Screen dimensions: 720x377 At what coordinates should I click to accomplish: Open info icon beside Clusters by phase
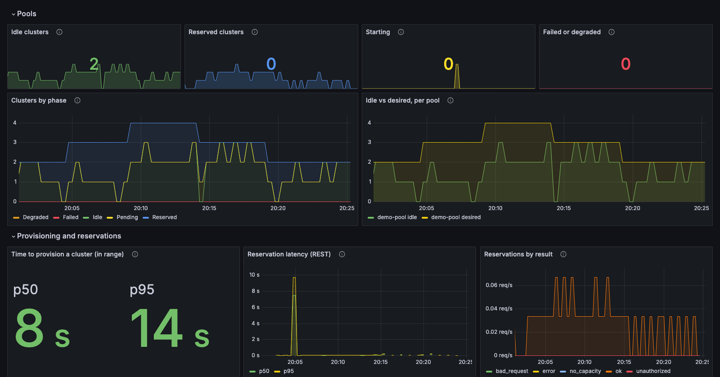click(x=77, y=100)
